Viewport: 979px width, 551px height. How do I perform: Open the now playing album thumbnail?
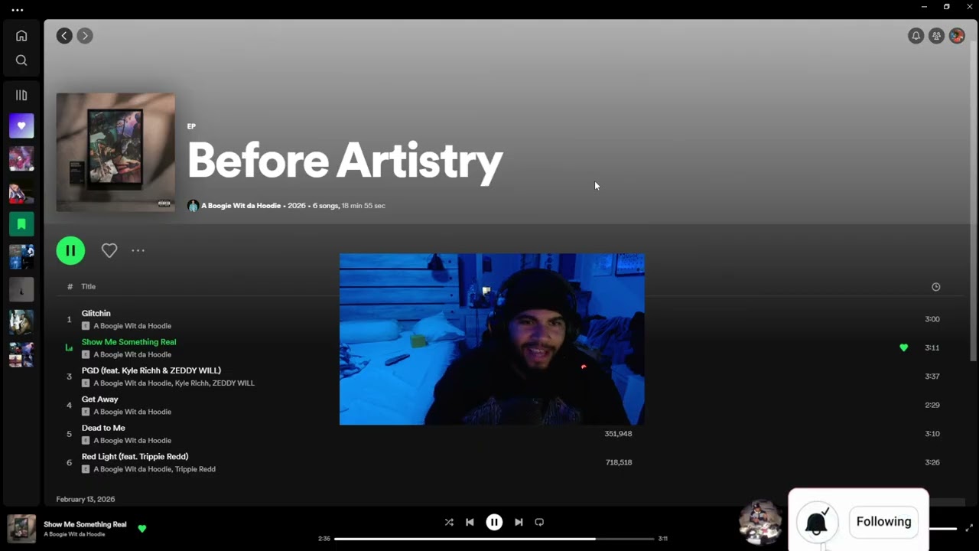21,529
